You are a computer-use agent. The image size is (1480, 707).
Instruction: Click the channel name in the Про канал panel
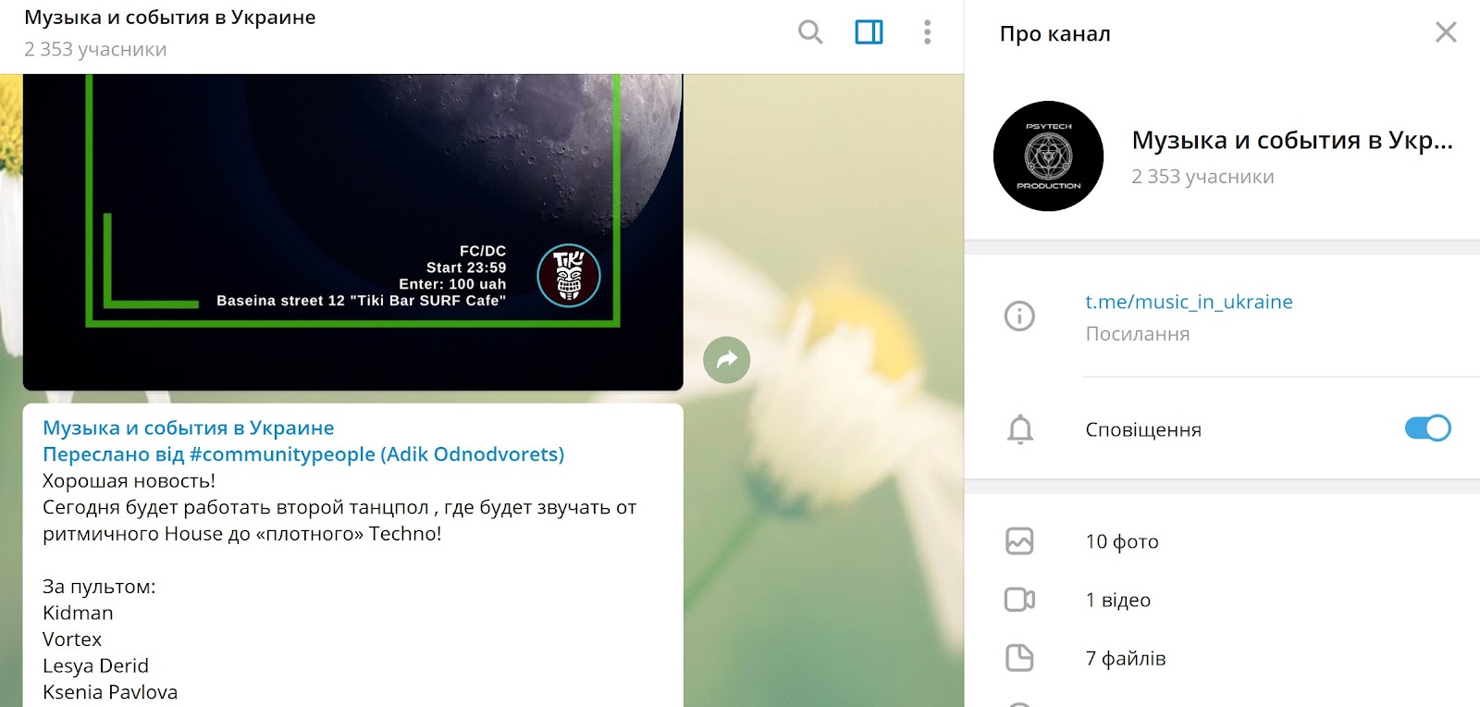pyautogui.click(x=1292, y=140)
